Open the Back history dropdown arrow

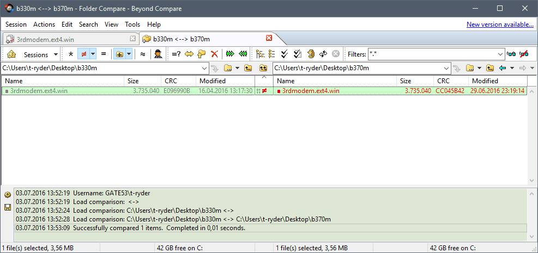512,68
